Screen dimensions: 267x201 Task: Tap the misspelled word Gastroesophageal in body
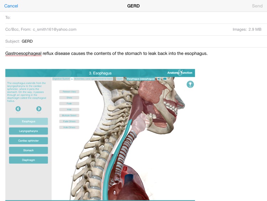[23, 54]
